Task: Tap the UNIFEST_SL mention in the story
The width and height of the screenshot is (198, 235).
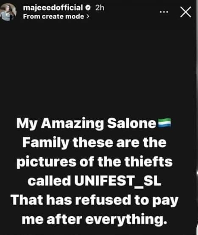Action: pyautogui.click(x=117, y=181)
